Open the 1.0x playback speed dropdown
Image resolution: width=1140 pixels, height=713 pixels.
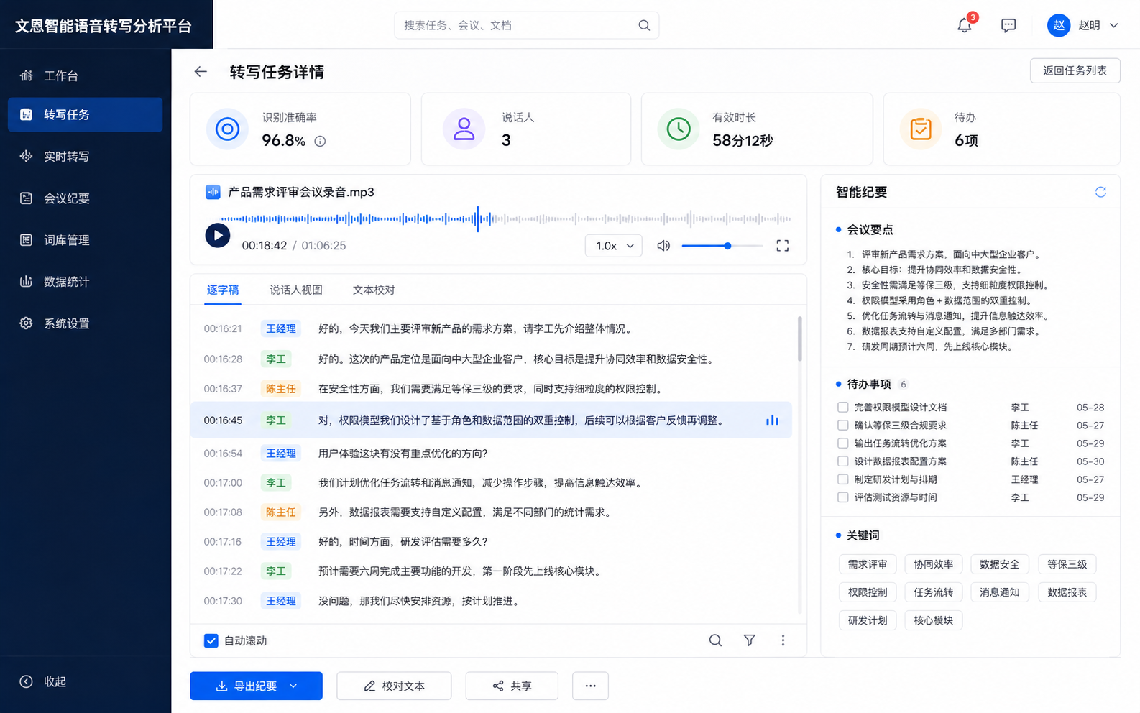pos(614,246)
